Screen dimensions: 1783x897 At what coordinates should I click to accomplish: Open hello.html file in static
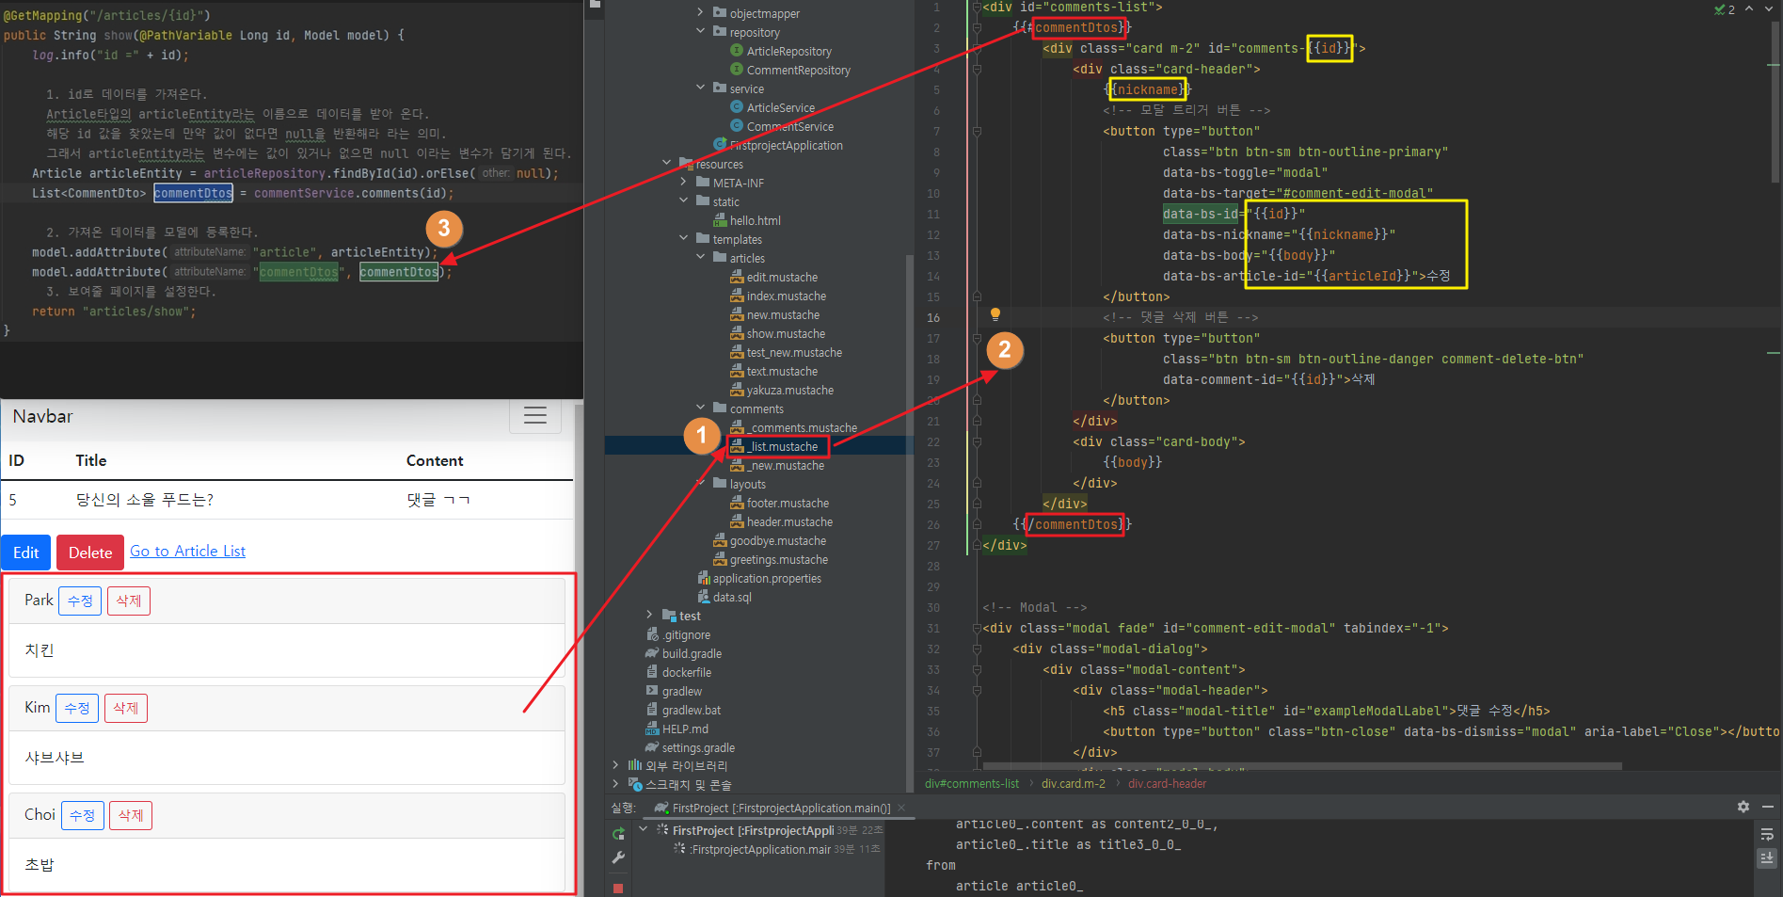pyautogui.click(x=748, y=221)
